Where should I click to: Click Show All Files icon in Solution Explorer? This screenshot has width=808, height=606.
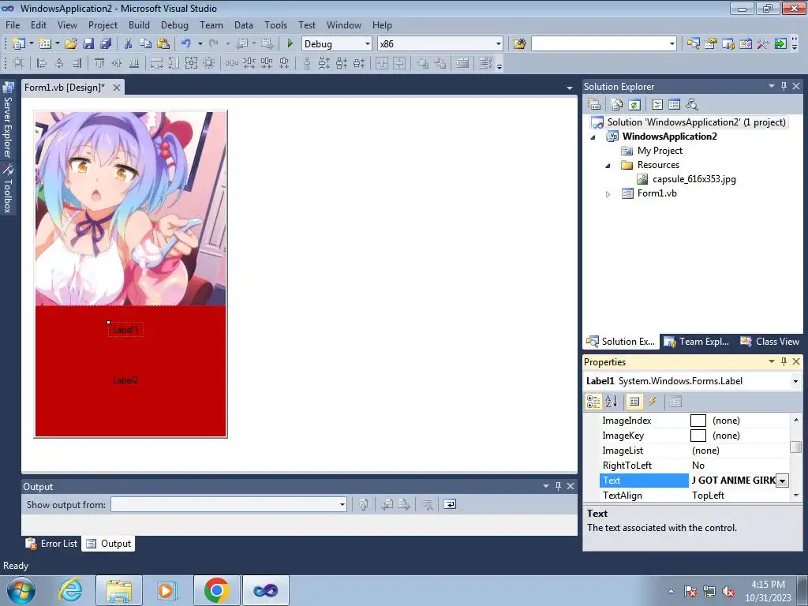coord(617,104)
